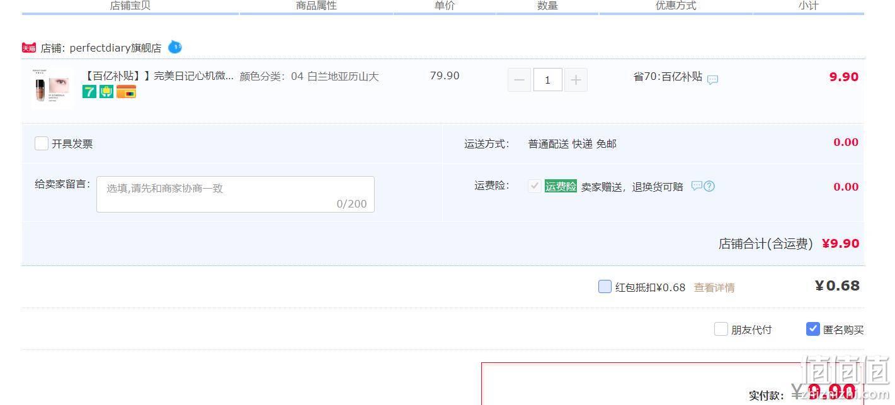Click the ¥0.68 red packet amount
This screenshot has width=895, height=405.
(837, 286)
